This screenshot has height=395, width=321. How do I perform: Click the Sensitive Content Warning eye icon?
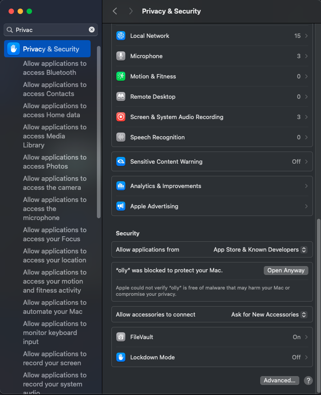click(x=121, y=161)
